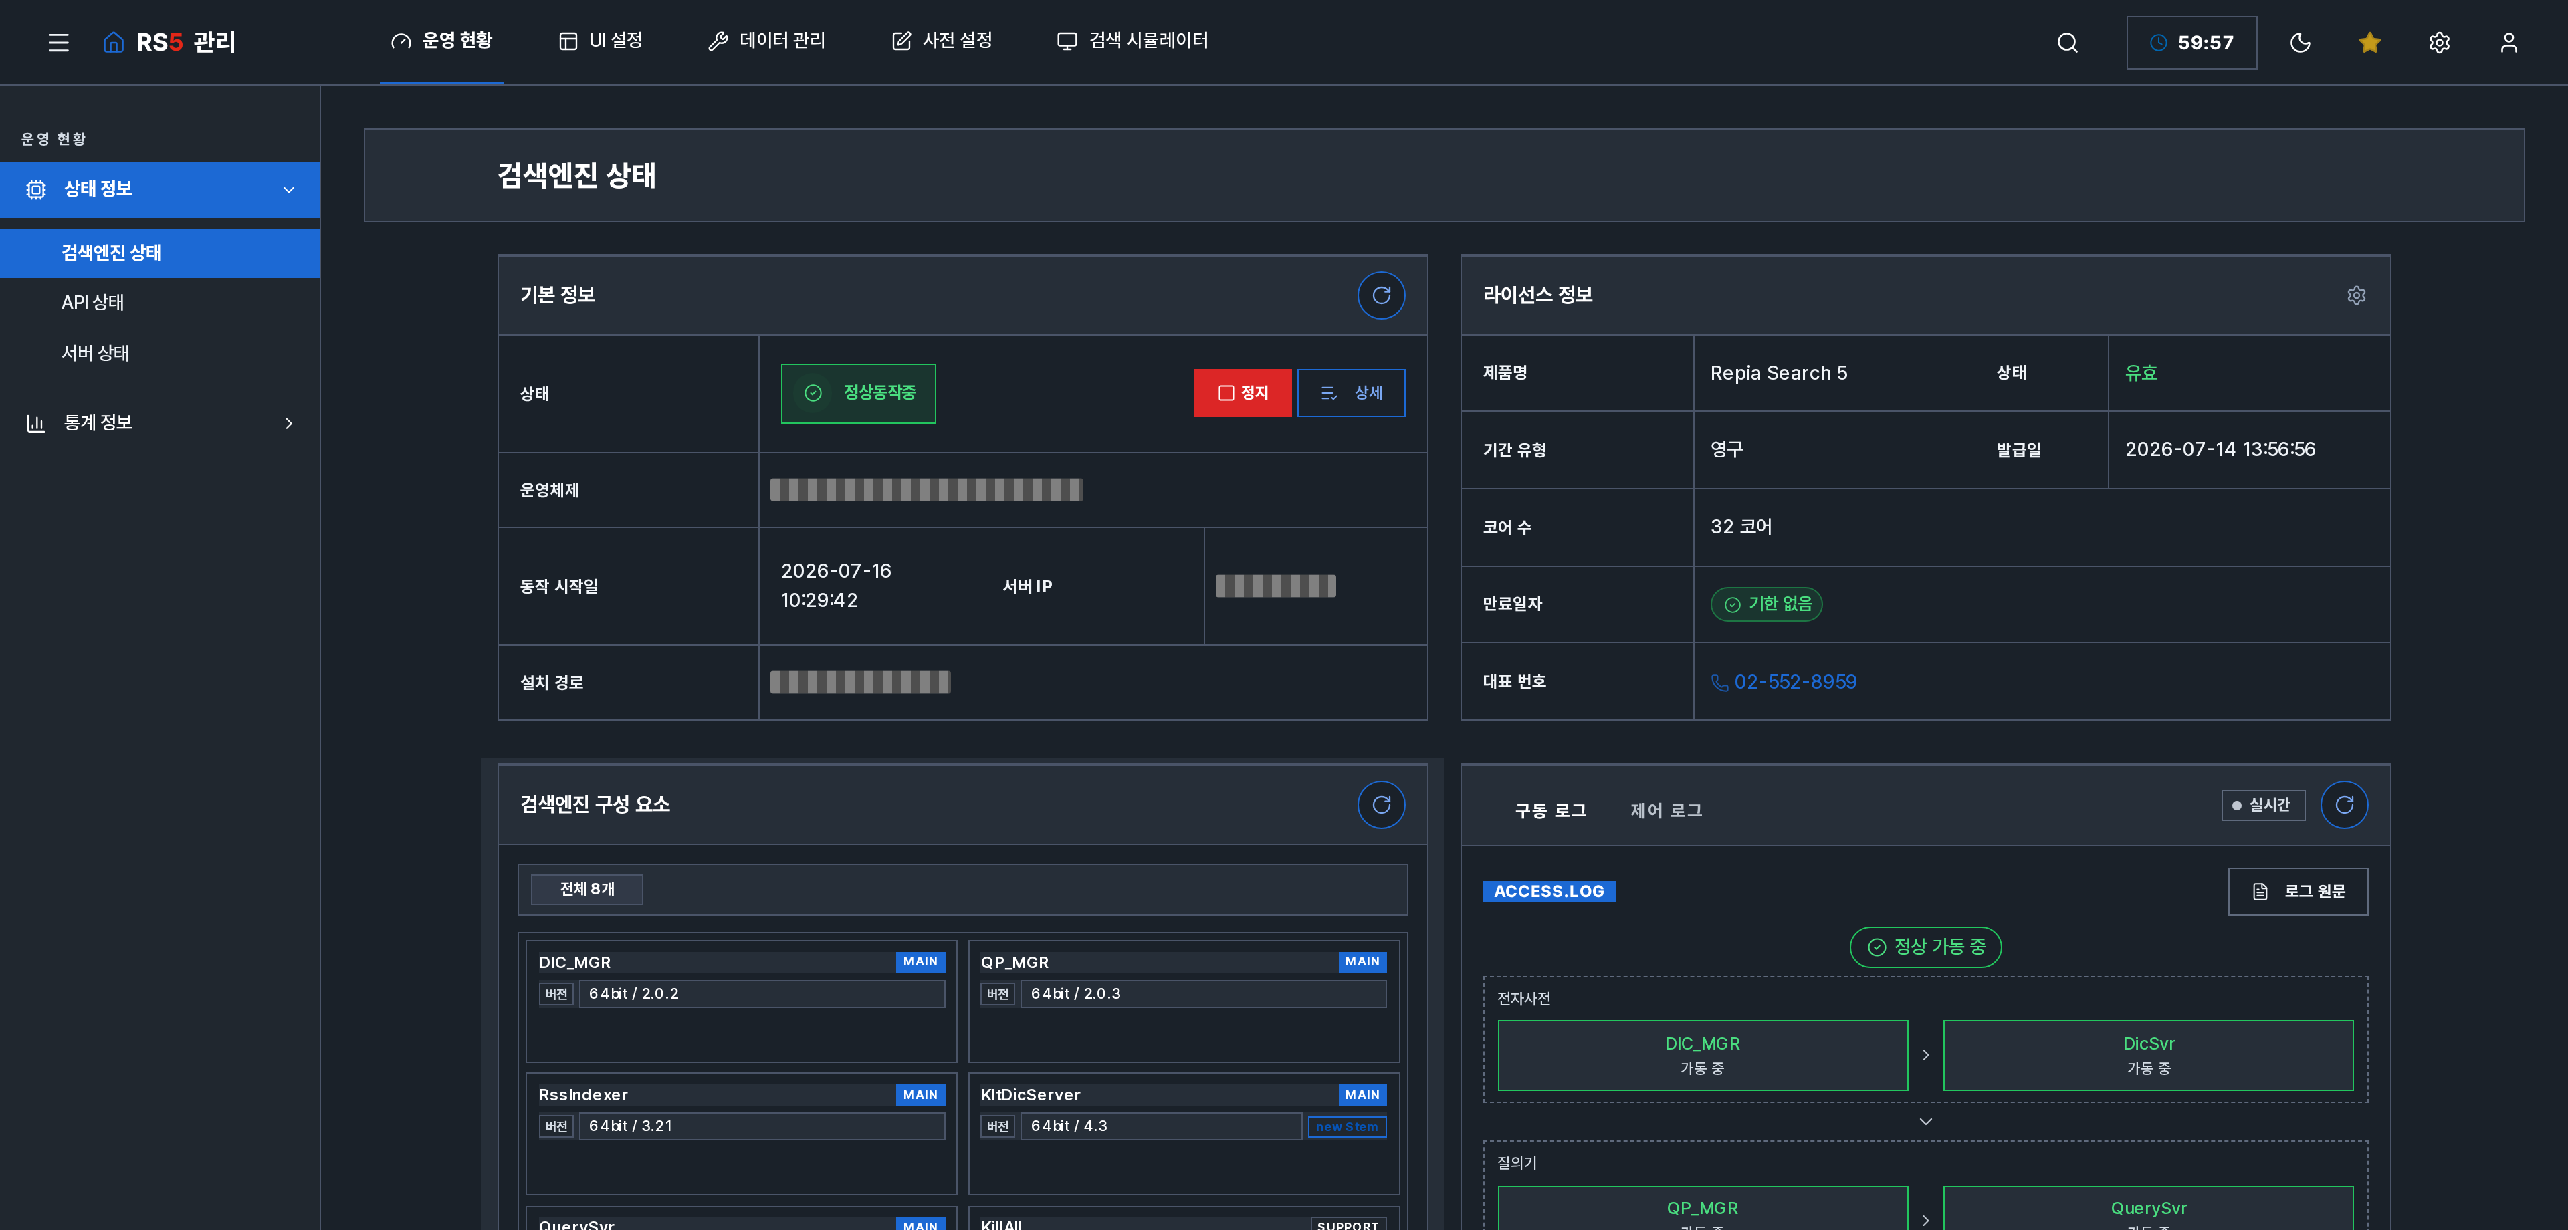Screen dimensions: 2568x1230
Task: Click the 유효 license status text
Action: tap(2140, 373)
